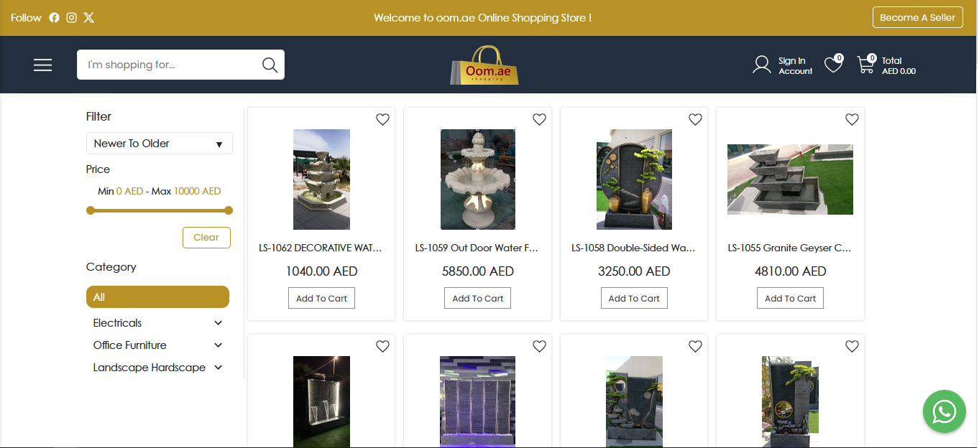Start WhatsApp chat via floating icon
The height and width of the screenshot is (448, 979).
tap(944, 411)
